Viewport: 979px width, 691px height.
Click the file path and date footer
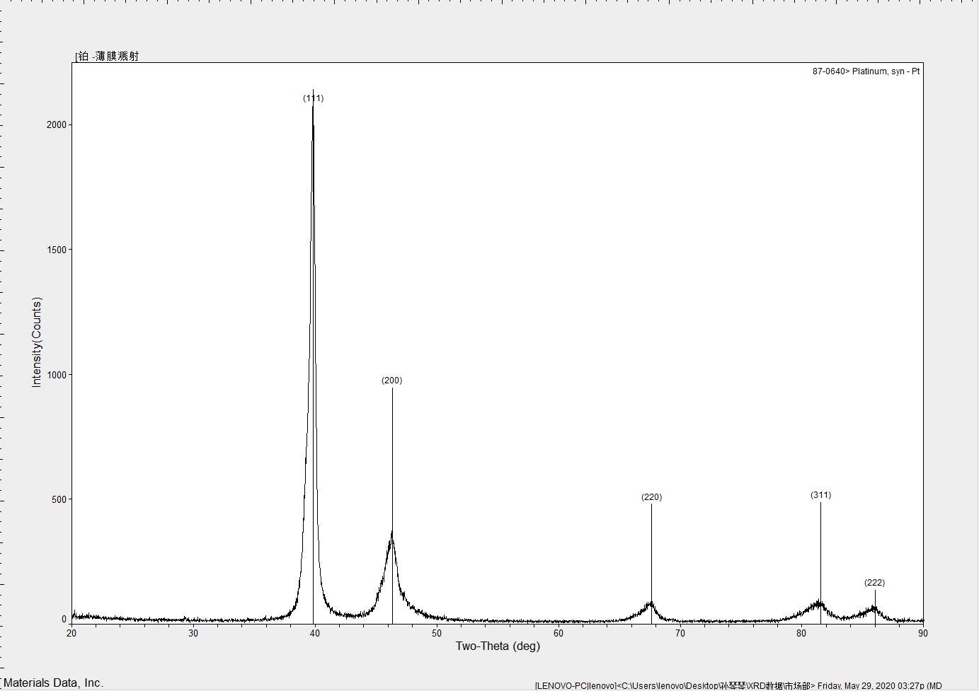click(x=738, y=685)
